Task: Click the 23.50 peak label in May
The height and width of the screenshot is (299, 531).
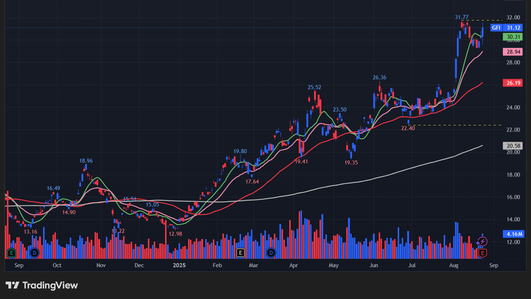Action: [x=340, y=110]
